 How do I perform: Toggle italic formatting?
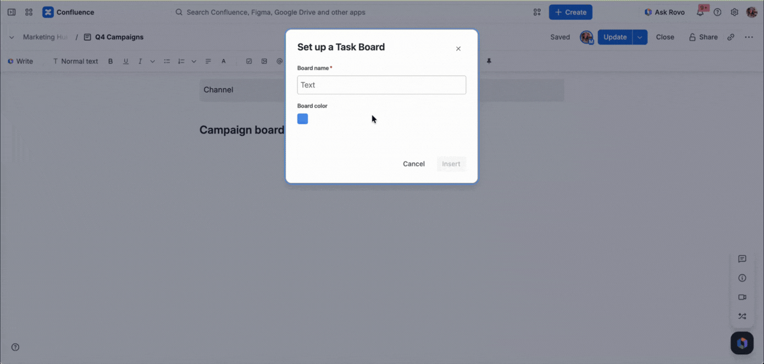140,61
